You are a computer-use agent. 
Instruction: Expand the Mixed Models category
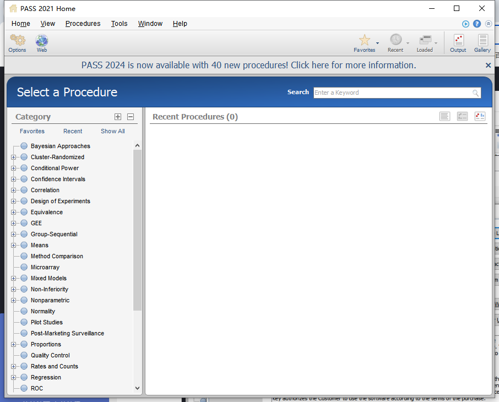tap(13, 279)
